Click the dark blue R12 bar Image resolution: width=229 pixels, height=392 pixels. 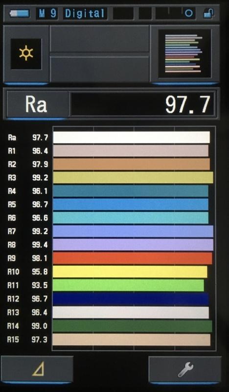click(131, 299)
